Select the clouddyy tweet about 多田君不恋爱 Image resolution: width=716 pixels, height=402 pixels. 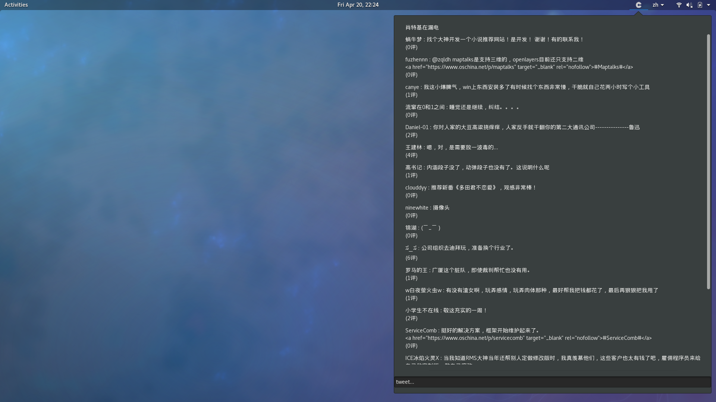(471, 188)
